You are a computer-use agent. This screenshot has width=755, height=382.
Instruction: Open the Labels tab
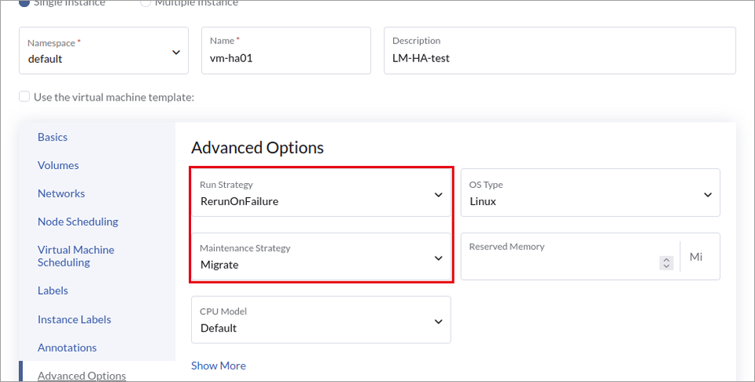[x=53, y=291]
